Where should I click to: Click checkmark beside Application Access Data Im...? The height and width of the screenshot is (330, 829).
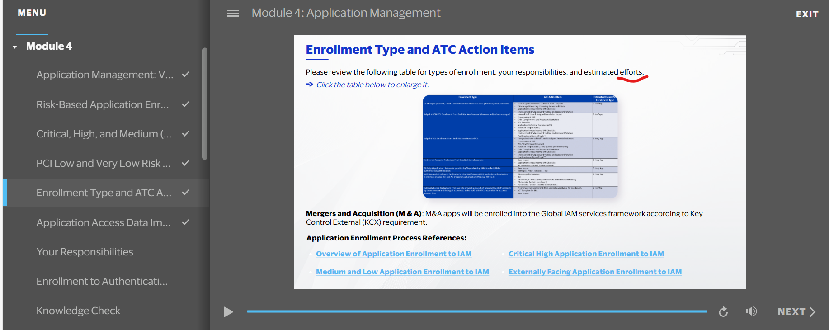pos(185,222)
